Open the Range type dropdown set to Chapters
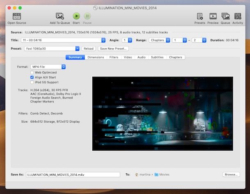Image resolution: width=250 pixels, height=194 pixels. pos(159,40)
